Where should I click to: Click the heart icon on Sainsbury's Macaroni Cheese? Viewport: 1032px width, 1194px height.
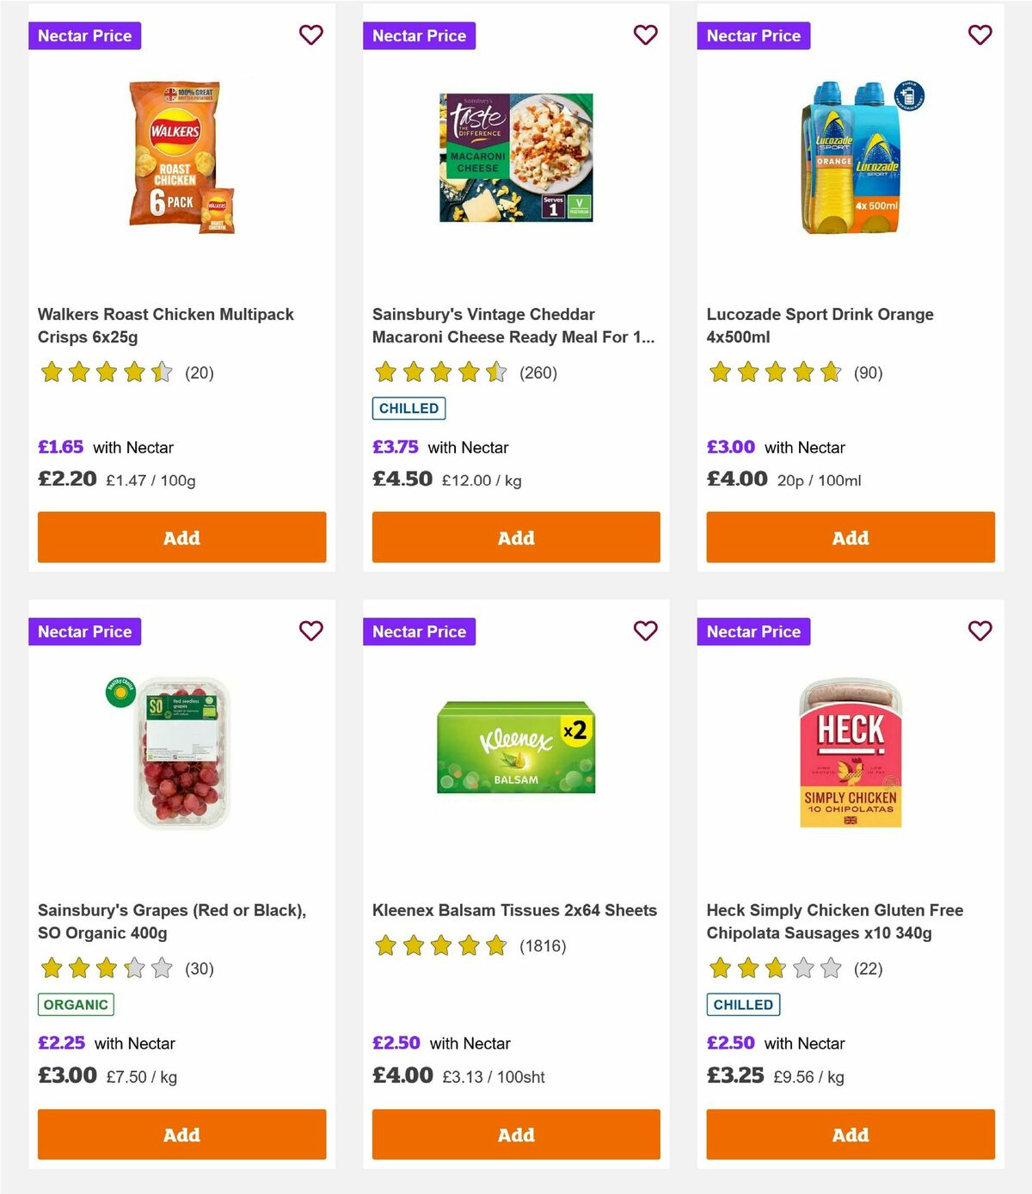click(645, 35)
